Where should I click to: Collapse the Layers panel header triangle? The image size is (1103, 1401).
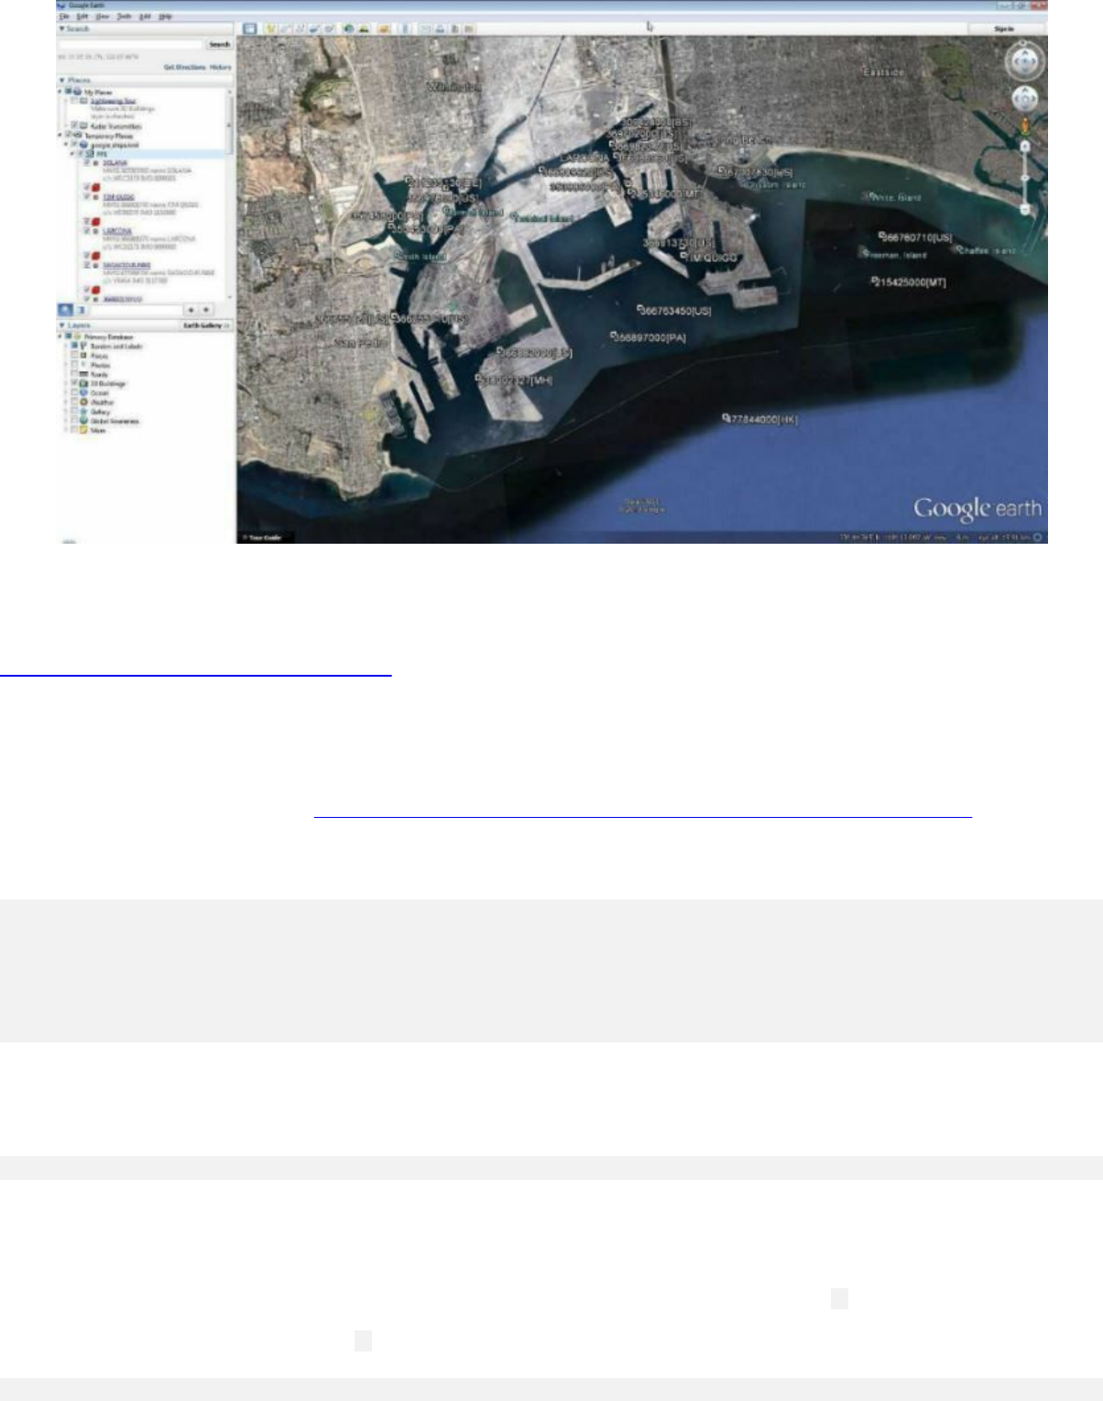click(x=61, y=325)
